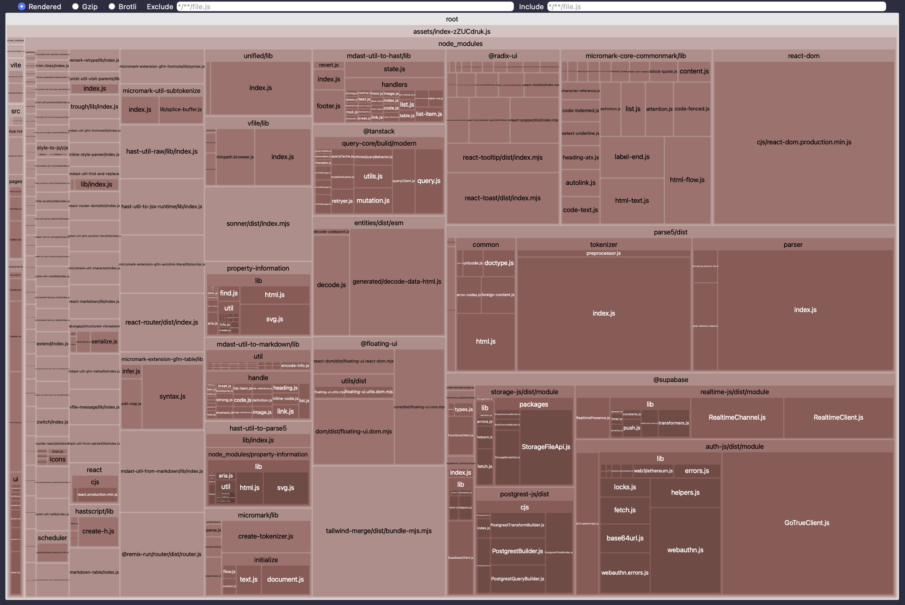The width and height of the screenshot is (905, 605).
Task: Click the dom/dist/floating-ui.dom.mjs block
Action: (x=353, y=432)
